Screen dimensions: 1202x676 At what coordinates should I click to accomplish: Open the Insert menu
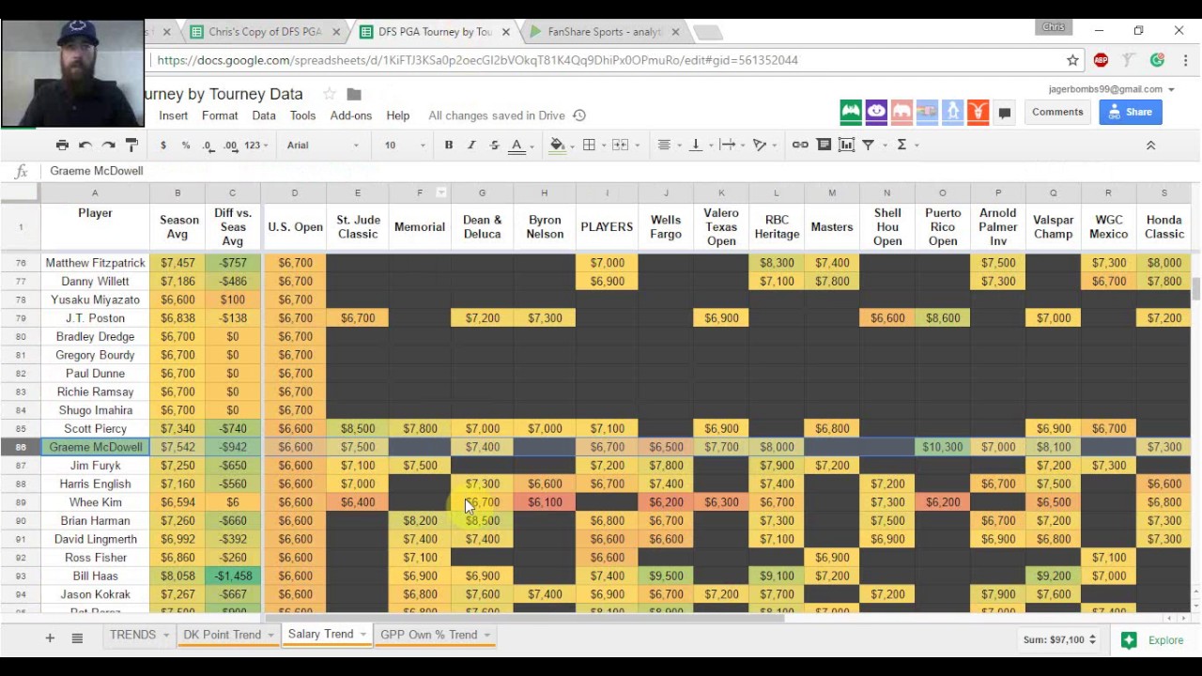click(x=173, y=115)
